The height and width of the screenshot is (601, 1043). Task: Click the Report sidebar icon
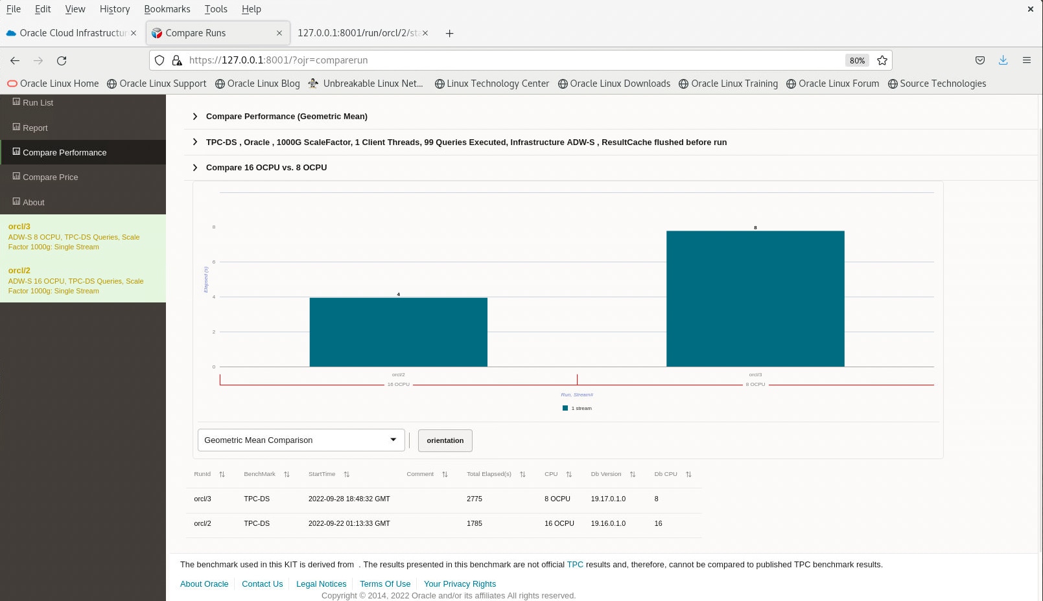[17, 127]
